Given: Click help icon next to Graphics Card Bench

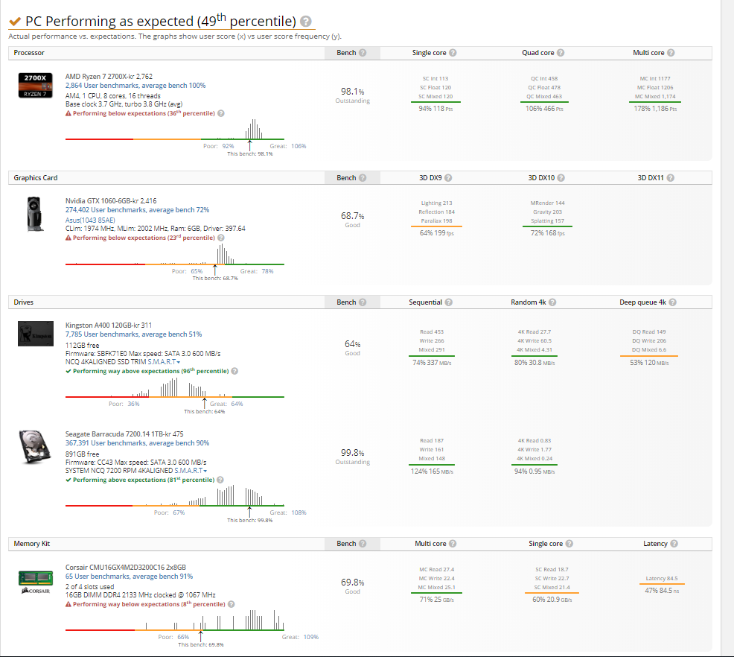Looking at the screenshot, I should click(363, 178).
